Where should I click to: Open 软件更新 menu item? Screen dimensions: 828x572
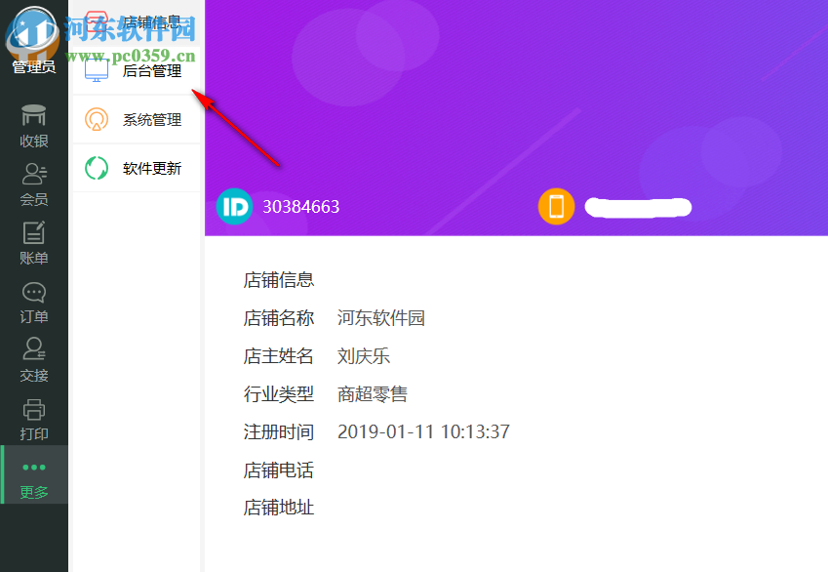pos(137,168)
